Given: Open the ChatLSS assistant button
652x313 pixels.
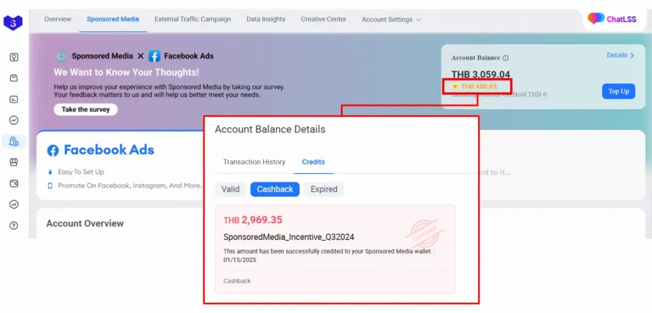Looking at the screenshot, I should coord(612,19).
